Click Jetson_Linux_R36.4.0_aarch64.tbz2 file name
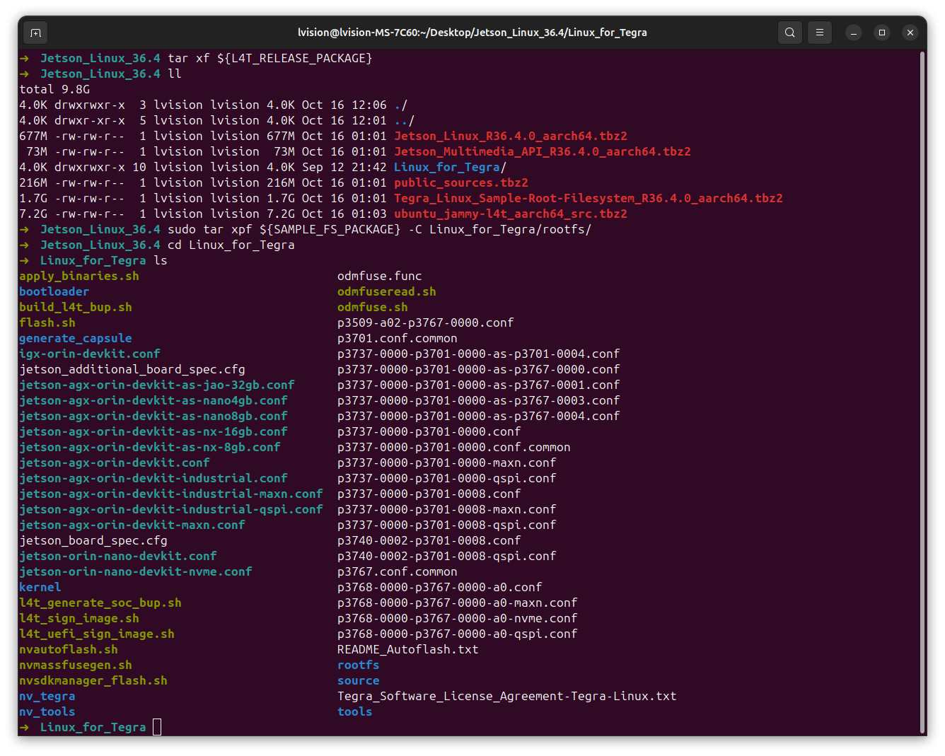 (511, 136)
